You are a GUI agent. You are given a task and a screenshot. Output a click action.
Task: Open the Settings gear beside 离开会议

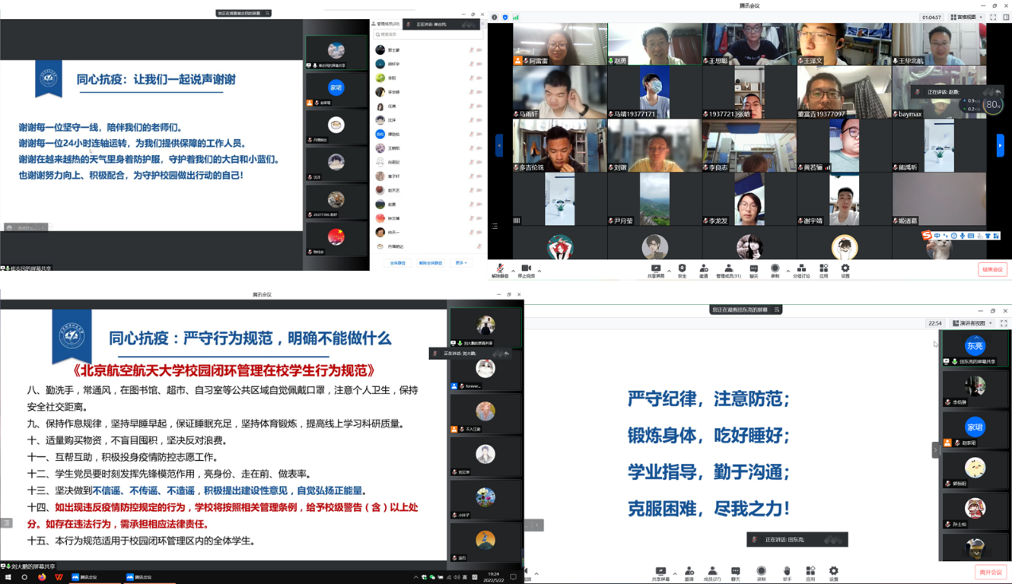[833, 572]
